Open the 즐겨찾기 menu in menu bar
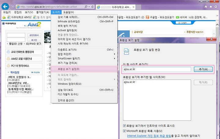Screen dimensions: 220x139 42,12
